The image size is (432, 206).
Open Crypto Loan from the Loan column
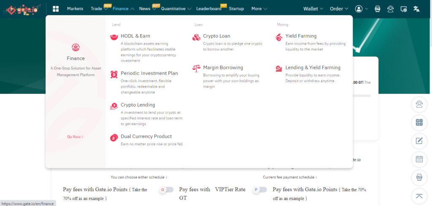coord(216,36)
